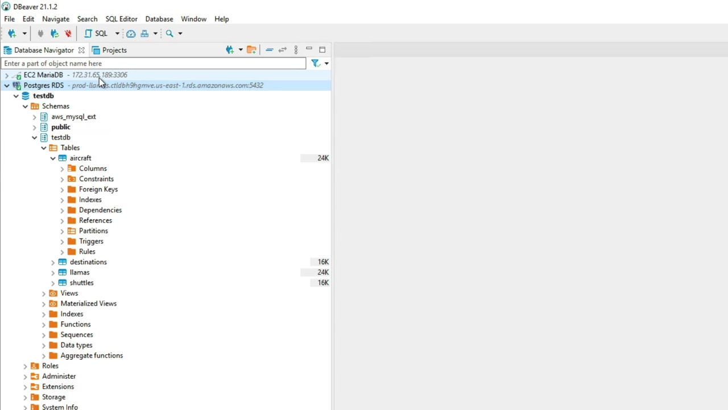
Task: Click the Extensions folder icon
Action: click(35, 387)
